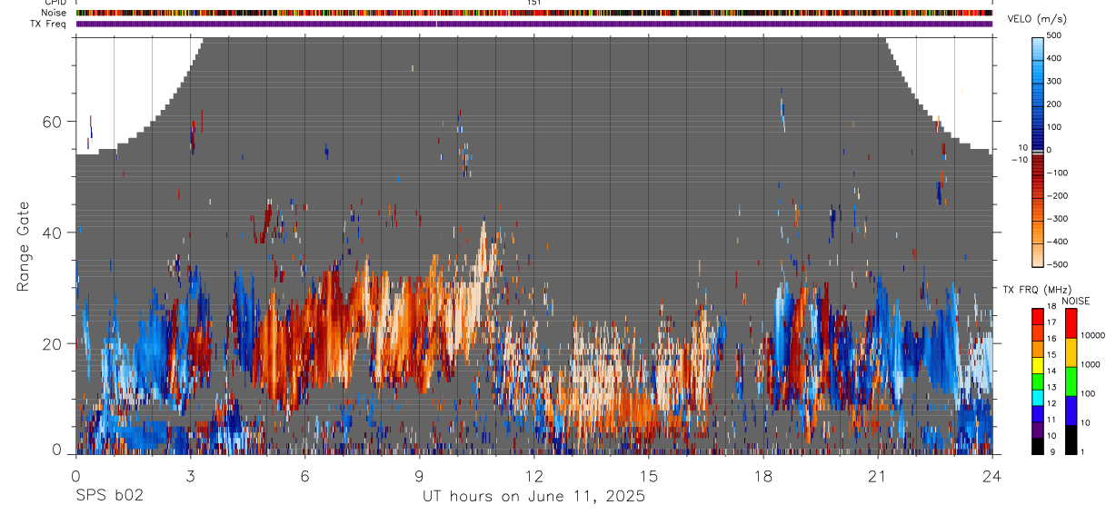Click the 'Noise' row label at top left
The image size is (1116, 515).
[54, 13]
